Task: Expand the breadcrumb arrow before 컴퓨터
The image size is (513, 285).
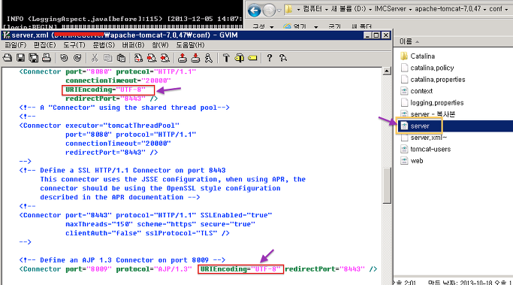Action: [298, 10]
